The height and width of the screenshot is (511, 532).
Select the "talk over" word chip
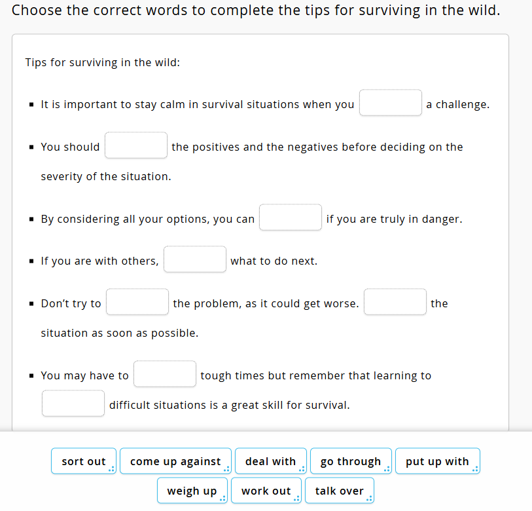click(x=339, y=491)
